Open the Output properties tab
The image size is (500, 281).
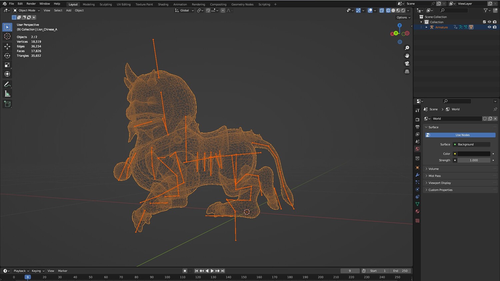click(417, 127)
